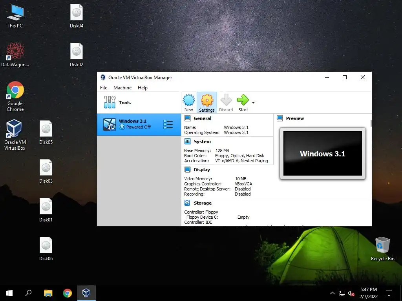Open the Windows Start menu

9,293
